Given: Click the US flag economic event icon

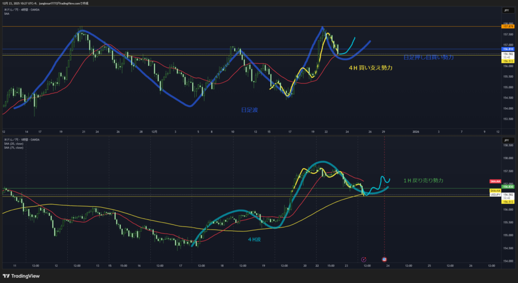Looking at the screenshot, I should [x=384, y=260].
